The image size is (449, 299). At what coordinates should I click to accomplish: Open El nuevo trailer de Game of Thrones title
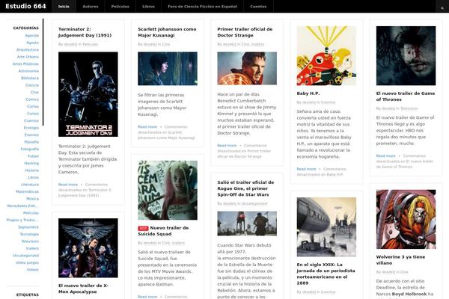[406, 96]
